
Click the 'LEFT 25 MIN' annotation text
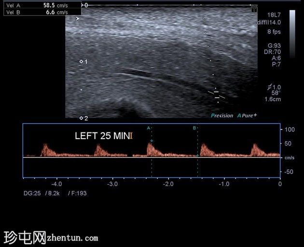[102, 136]
